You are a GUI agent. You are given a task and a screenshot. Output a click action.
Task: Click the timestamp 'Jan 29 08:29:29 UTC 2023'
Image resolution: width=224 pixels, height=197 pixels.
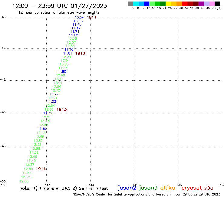(198, 194)
